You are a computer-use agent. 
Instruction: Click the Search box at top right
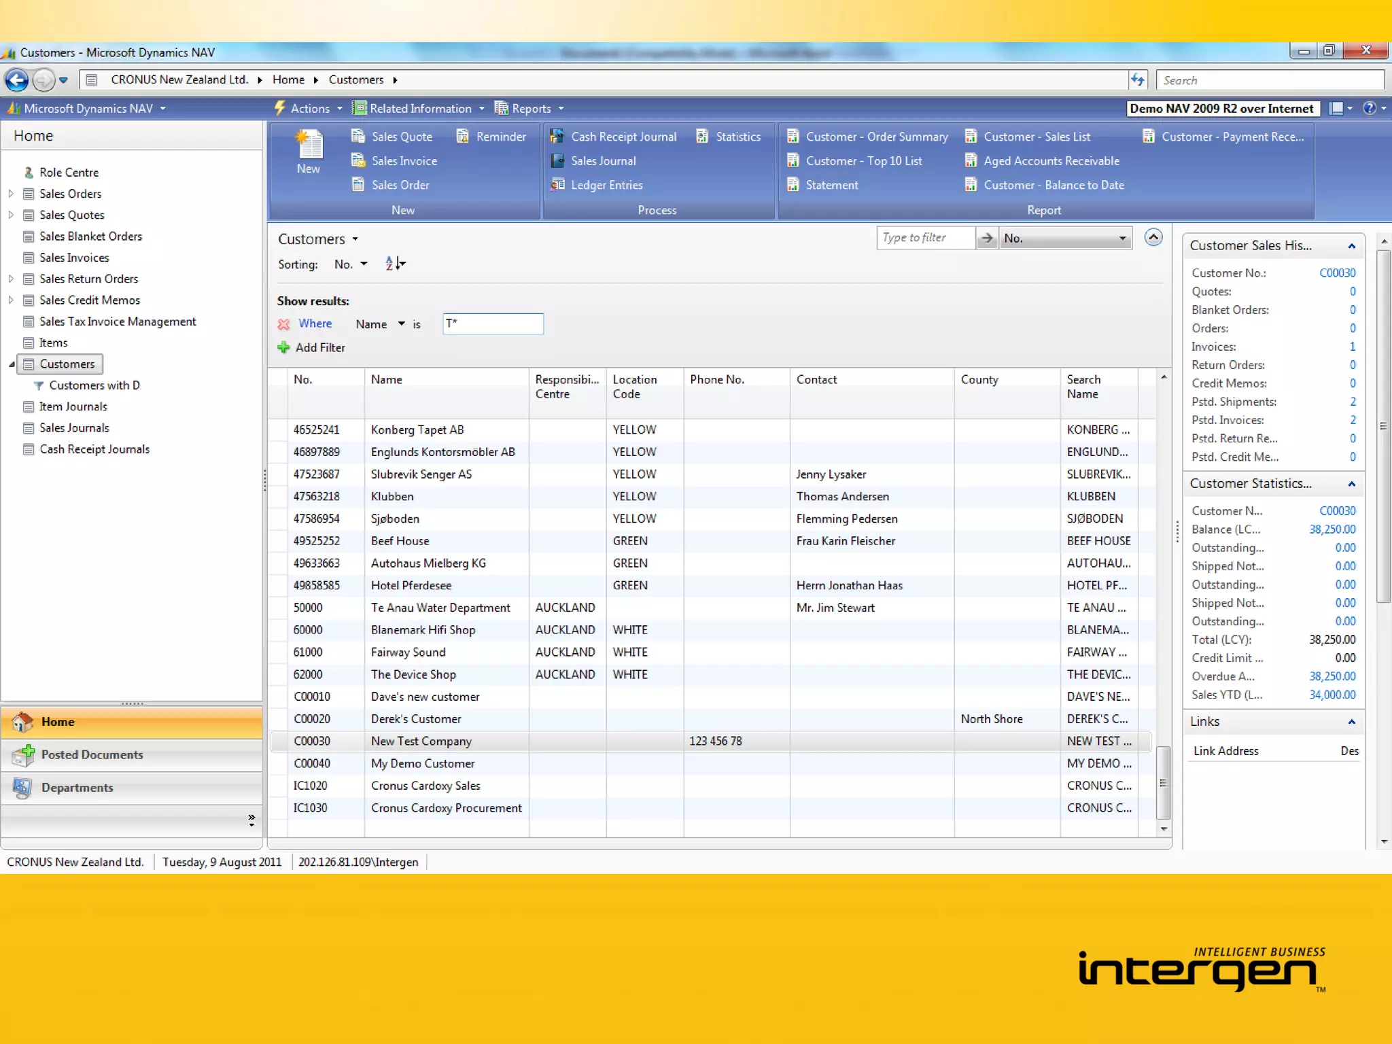1270,80
